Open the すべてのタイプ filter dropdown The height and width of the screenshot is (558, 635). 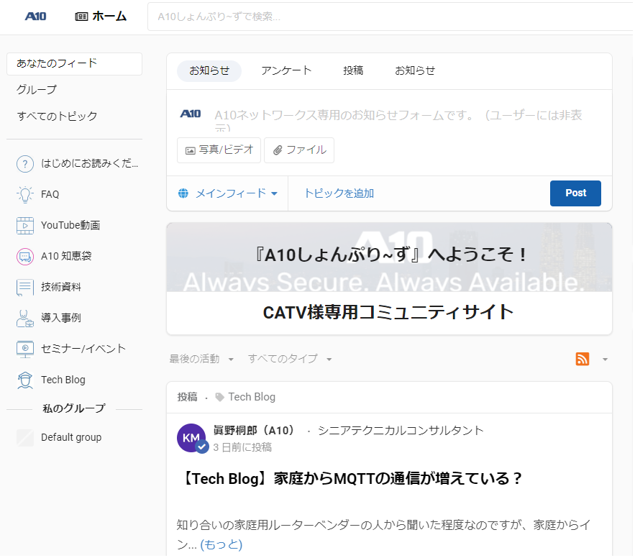coord(290,360)
